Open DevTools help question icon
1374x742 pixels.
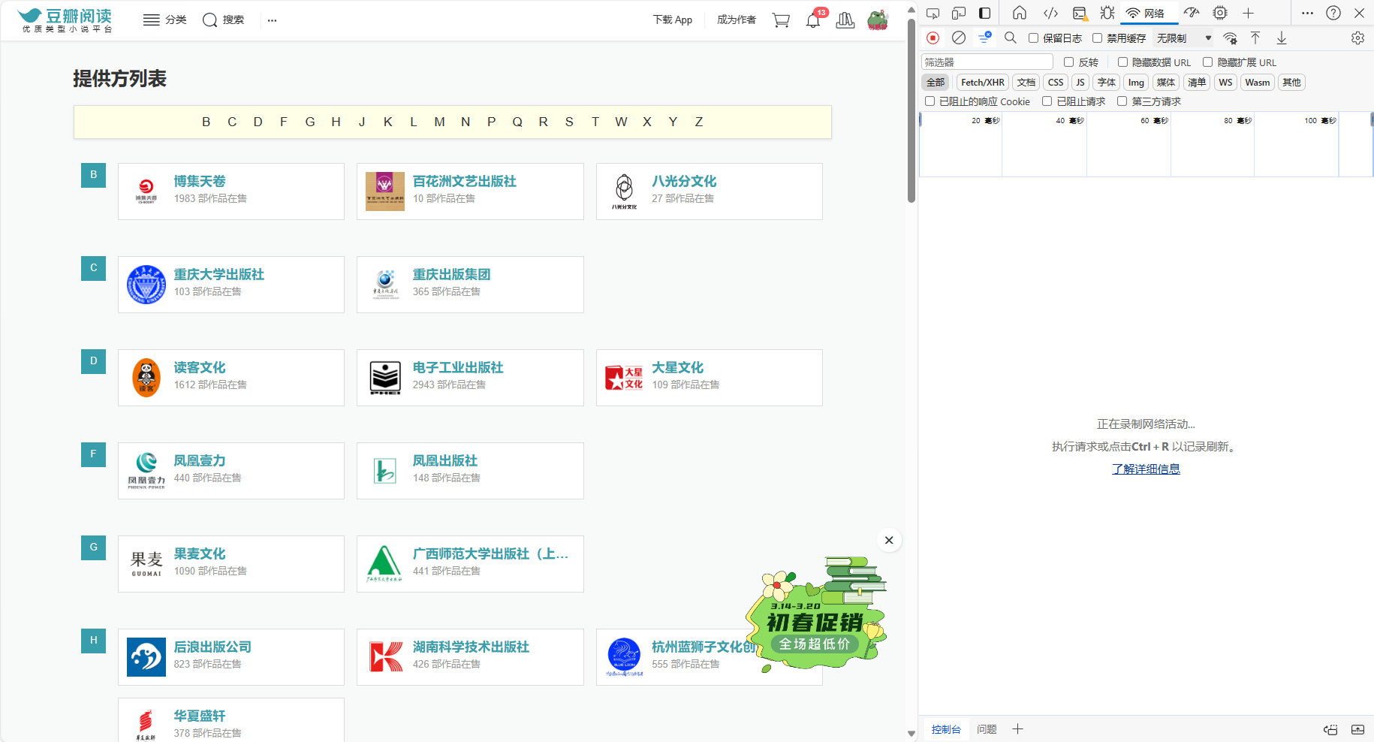1333,13
